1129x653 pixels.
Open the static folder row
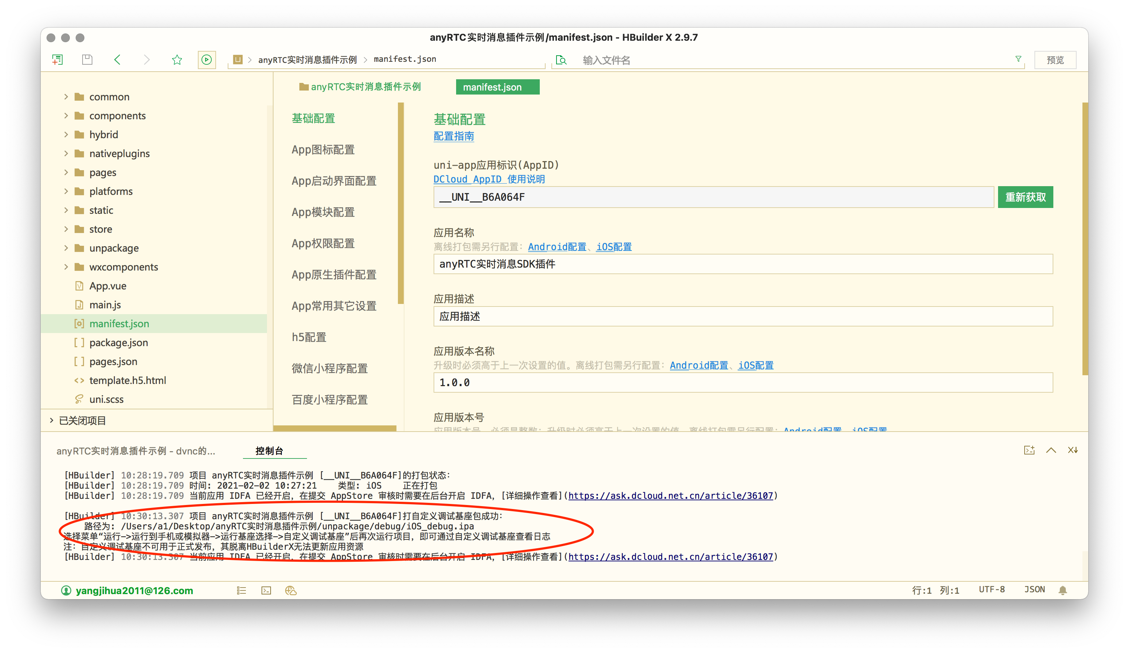tap(153, 210)
